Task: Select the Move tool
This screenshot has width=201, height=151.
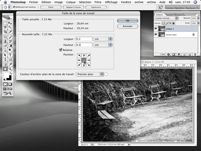Action: tap(10, 23)
